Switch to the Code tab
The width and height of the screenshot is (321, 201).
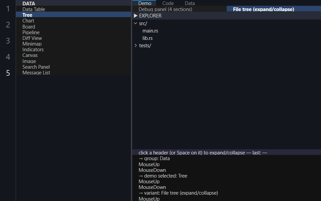tap(168, 3)
